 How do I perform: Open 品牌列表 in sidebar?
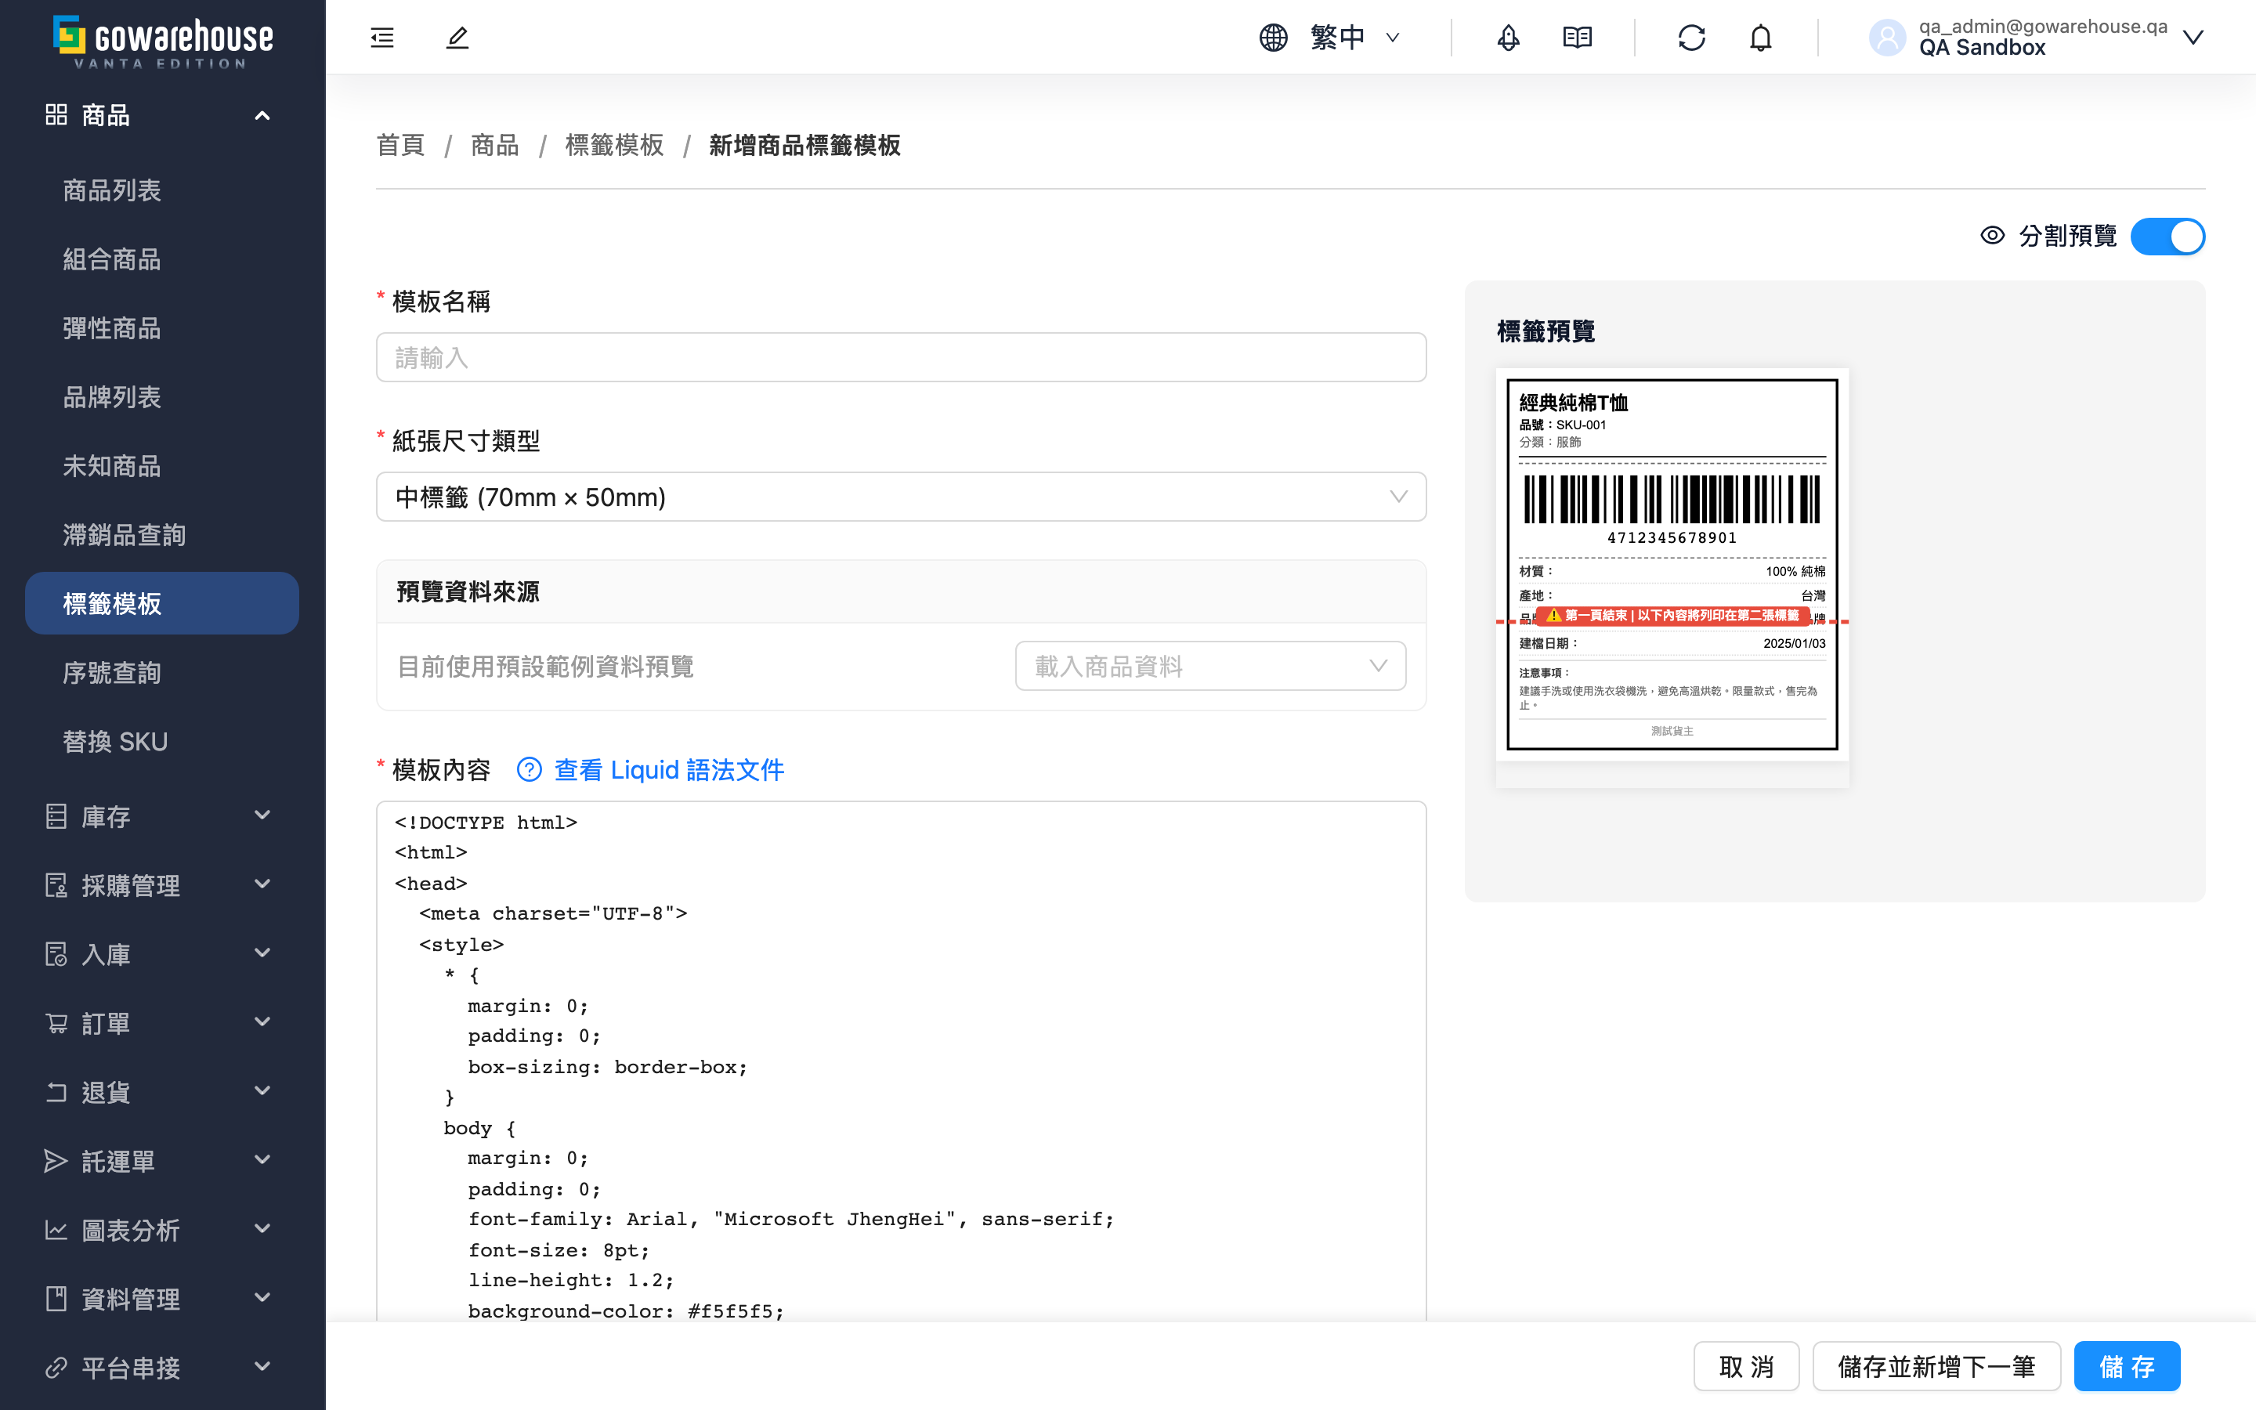pyautogui.click(x=162, y=397)
